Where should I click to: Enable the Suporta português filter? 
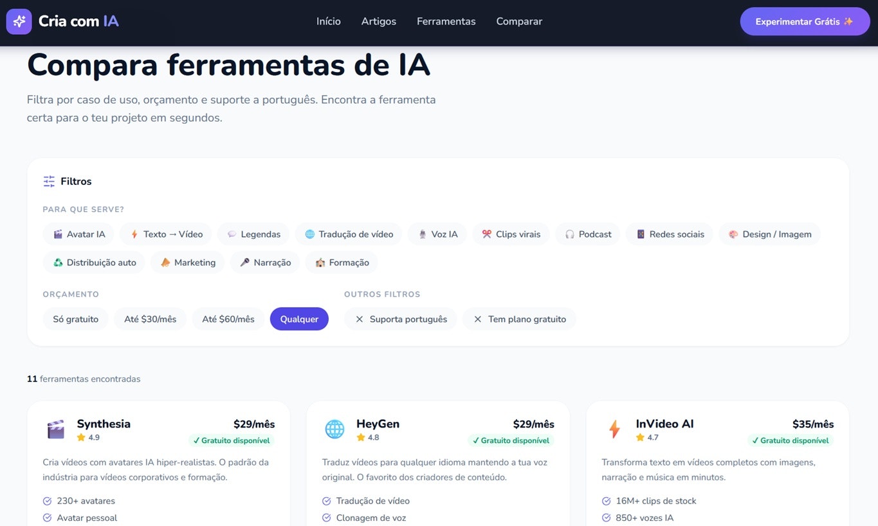pos(401,319)
